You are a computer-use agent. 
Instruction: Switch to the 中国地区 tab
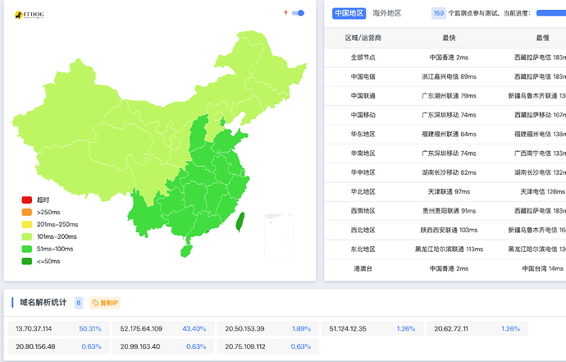pos(349,13)
